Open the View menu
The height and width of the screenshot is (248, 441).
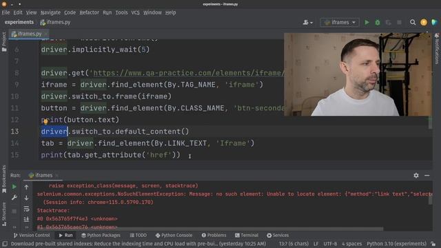[31, 12]
